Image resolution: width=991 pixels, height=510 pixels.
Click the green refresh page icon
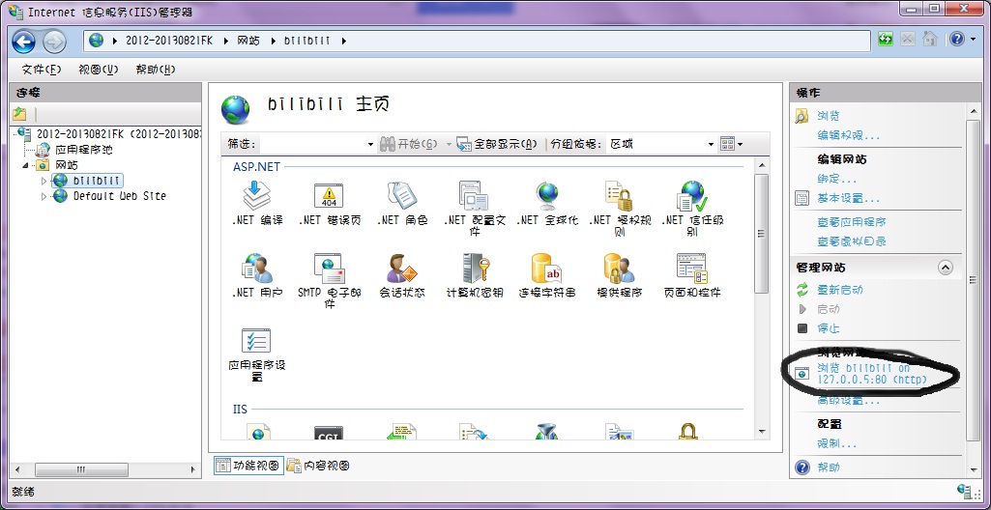(886, 40)
